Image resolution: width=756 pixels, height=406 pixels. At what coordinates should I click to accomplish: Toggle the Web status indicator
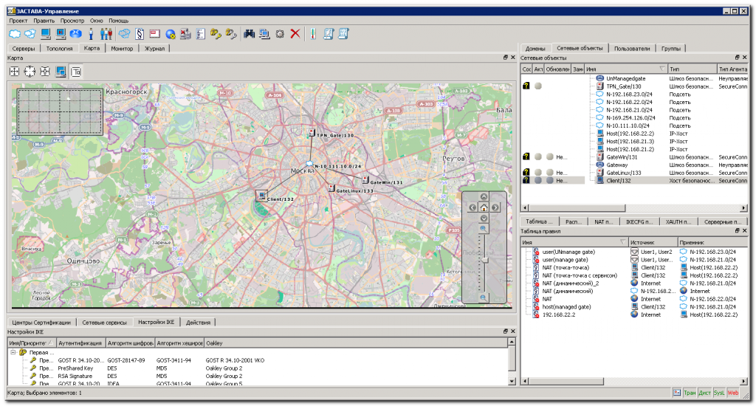[x=733, y=393]
